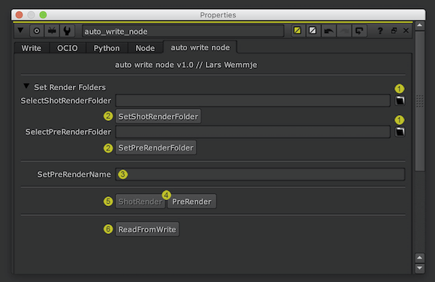Open the wrench manage knobs icon
Screen dimensions: 435x282
click(x=67, y=31)
